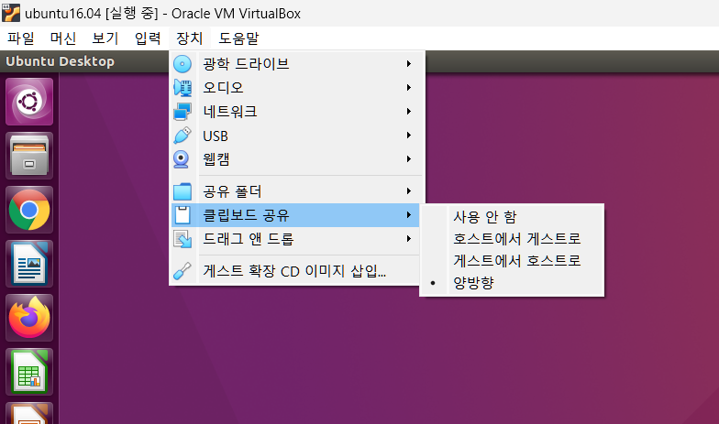Open Ubuntu dash search icon in launcher

point(29,102)
